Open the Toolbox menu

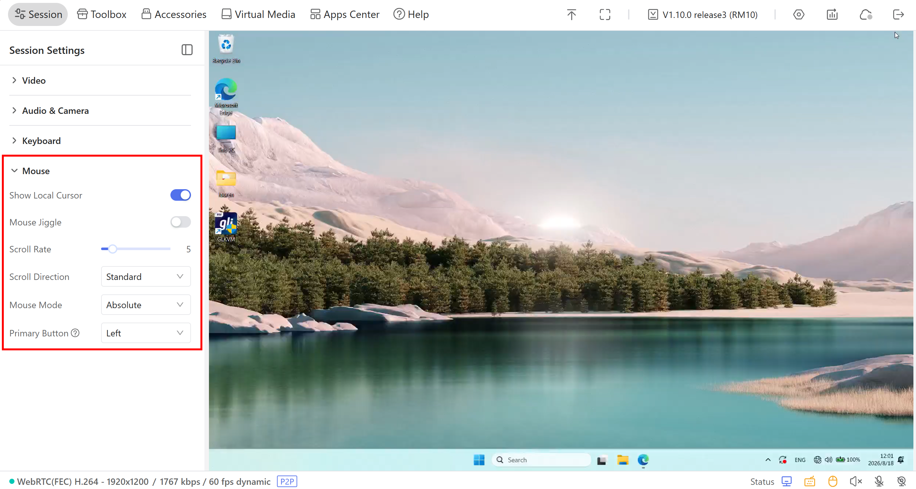point(102,14)
